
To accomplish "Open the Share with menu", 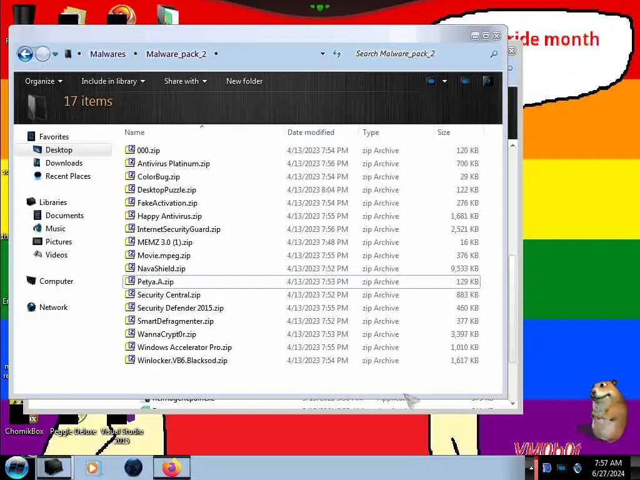I will [x=185, y=81].
